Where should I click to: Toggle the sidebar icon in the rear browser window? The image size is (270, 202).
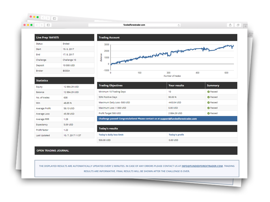click(x=54, y=19)
